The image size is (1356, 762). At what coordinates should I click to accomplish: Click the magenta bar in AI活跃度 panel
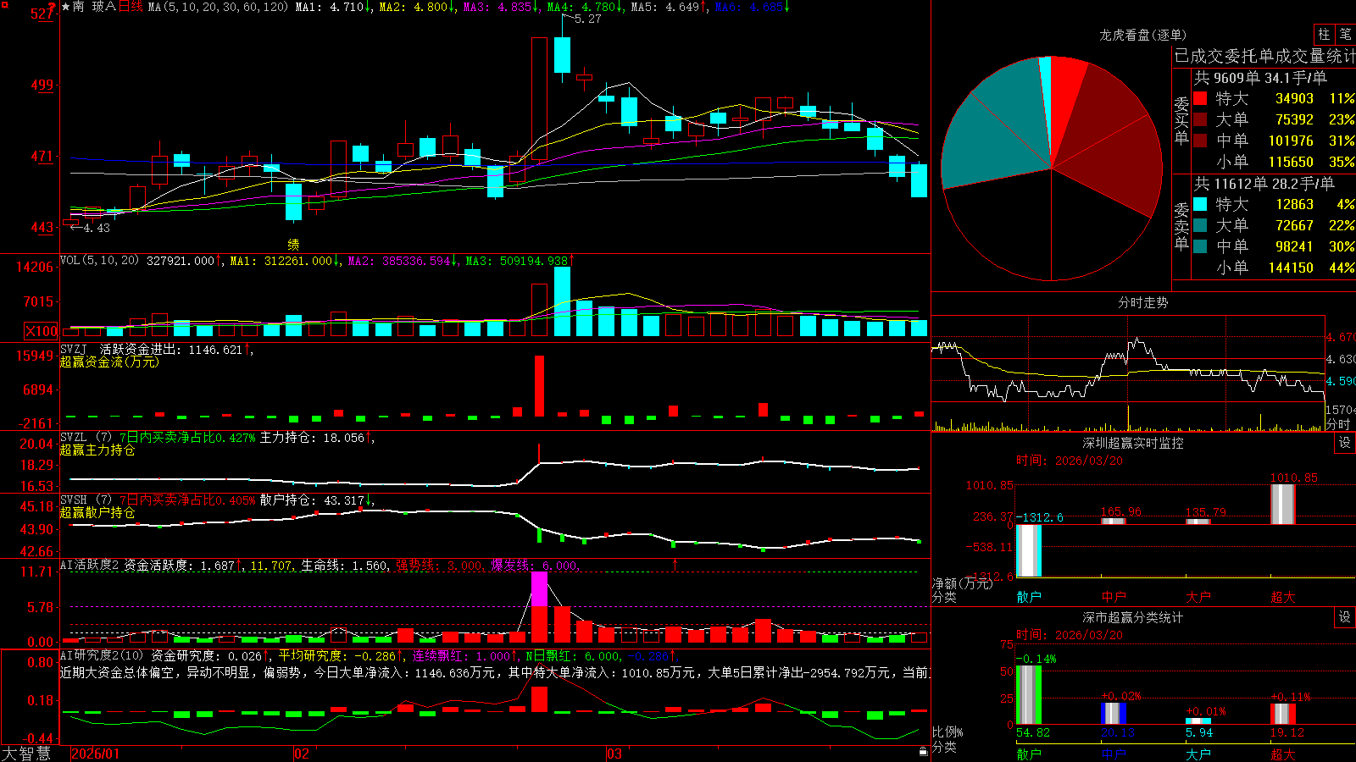tap(539, 589)
